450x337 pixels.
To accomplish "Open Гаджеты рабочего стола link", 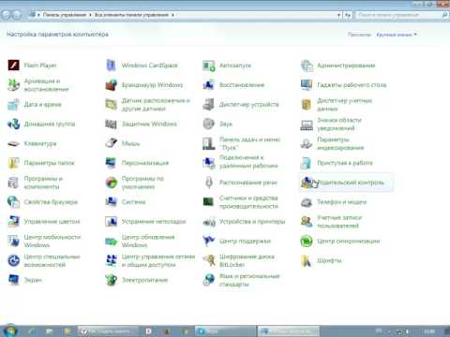I will (x=352, y=85).
